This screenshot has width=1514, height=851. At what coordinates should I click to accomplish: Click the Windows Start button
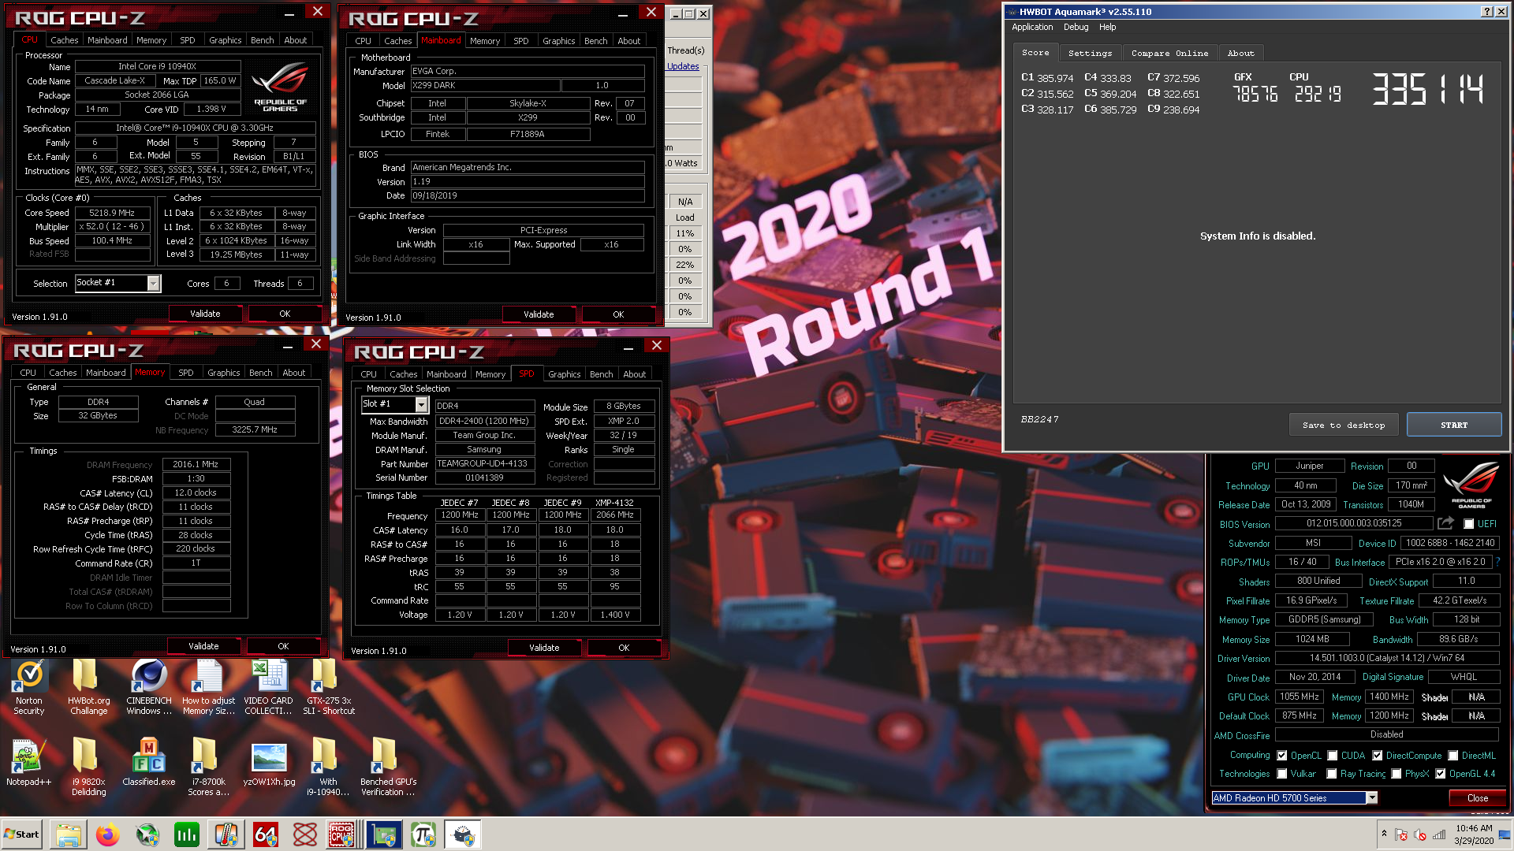tap(22, 834)
